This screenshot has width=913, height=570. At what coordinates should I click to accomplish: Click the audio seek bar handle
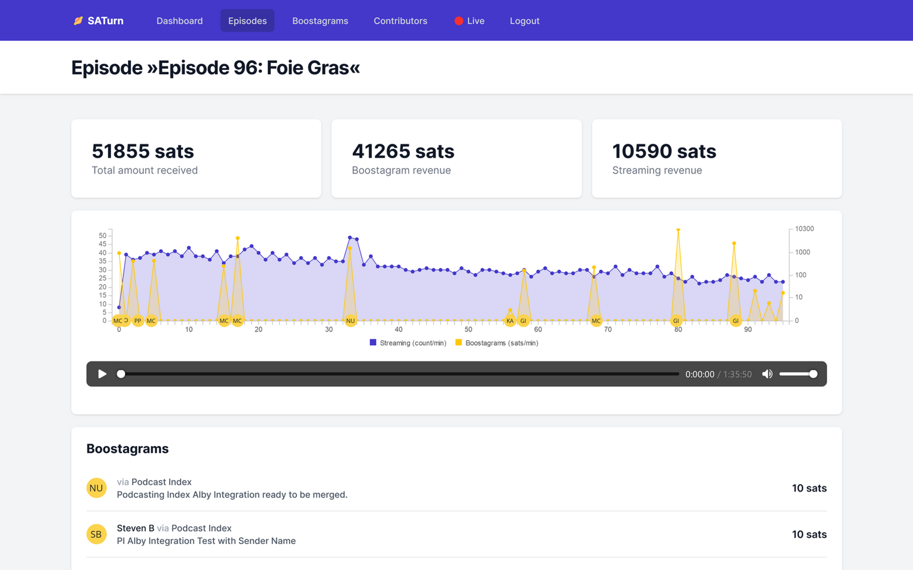click(x=121, y=374)
